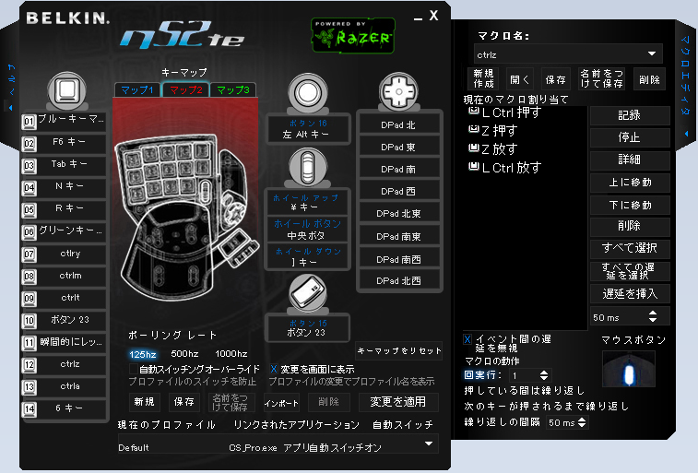Select key number 13 icon
The image size is (698, 473).
[29, 386]
